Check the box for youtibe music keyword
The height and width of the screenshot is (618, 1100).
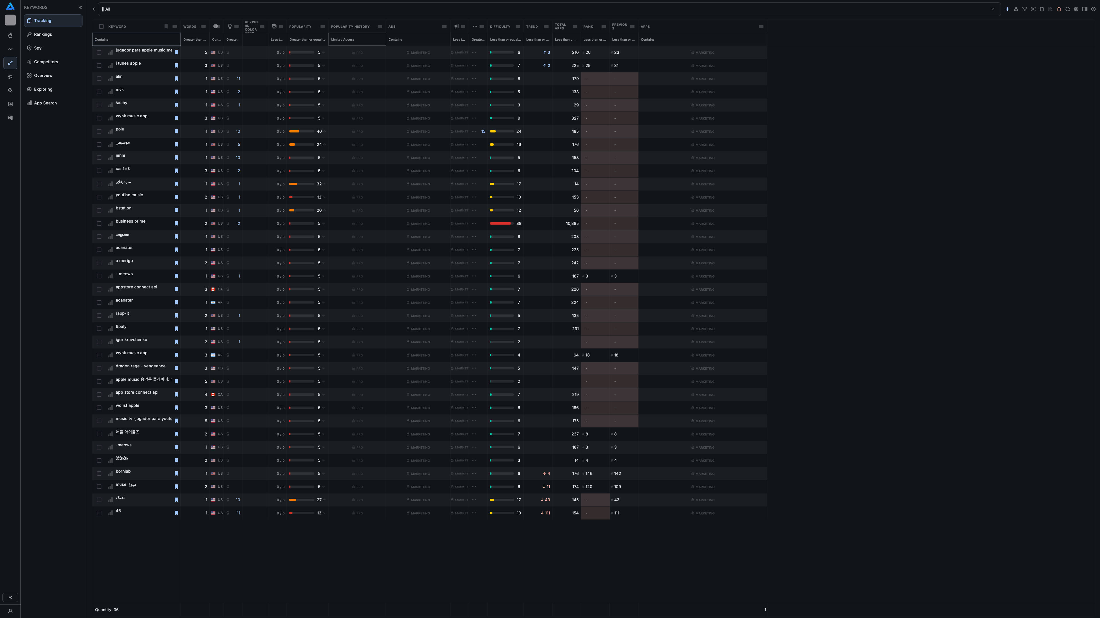(x=99, y=197)
